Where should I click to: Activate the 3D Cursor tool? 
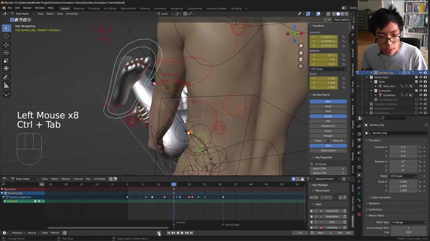6,36
